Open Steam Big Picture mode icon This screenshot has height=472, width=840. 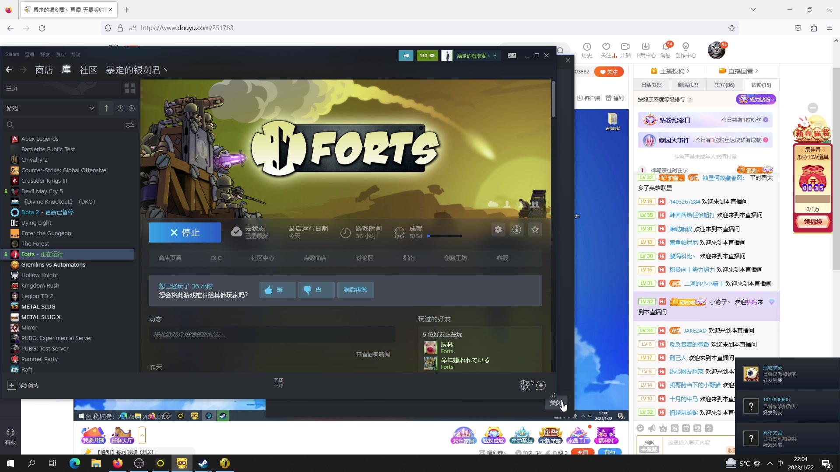pos(511,56)
